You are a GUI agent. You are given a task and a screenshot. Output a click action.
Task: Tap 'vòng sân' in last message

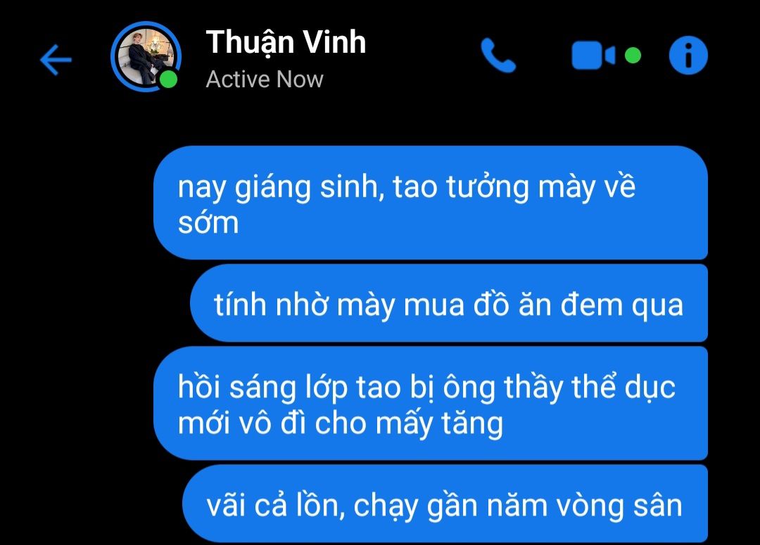click(x=619, y=506)
